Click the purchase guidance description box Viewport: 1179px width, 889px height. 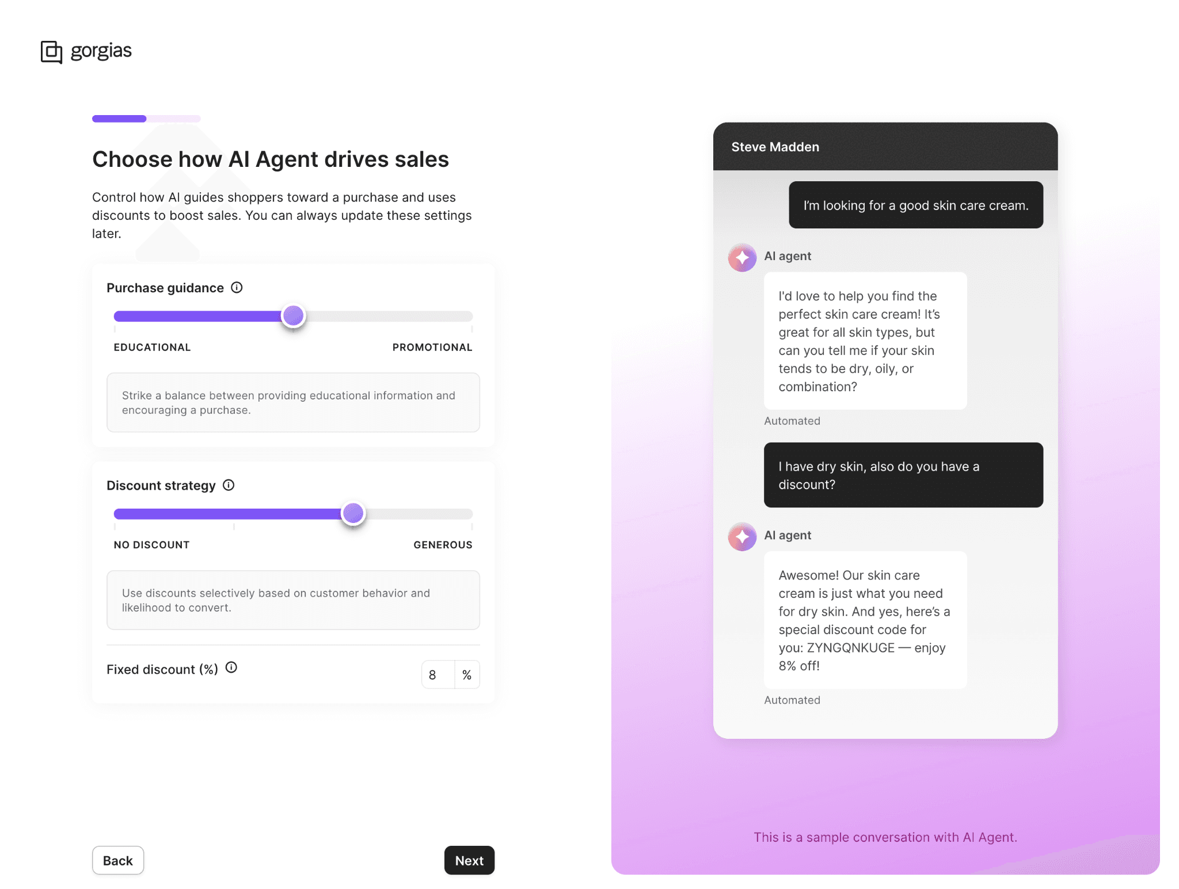click(x=293, y=402)
